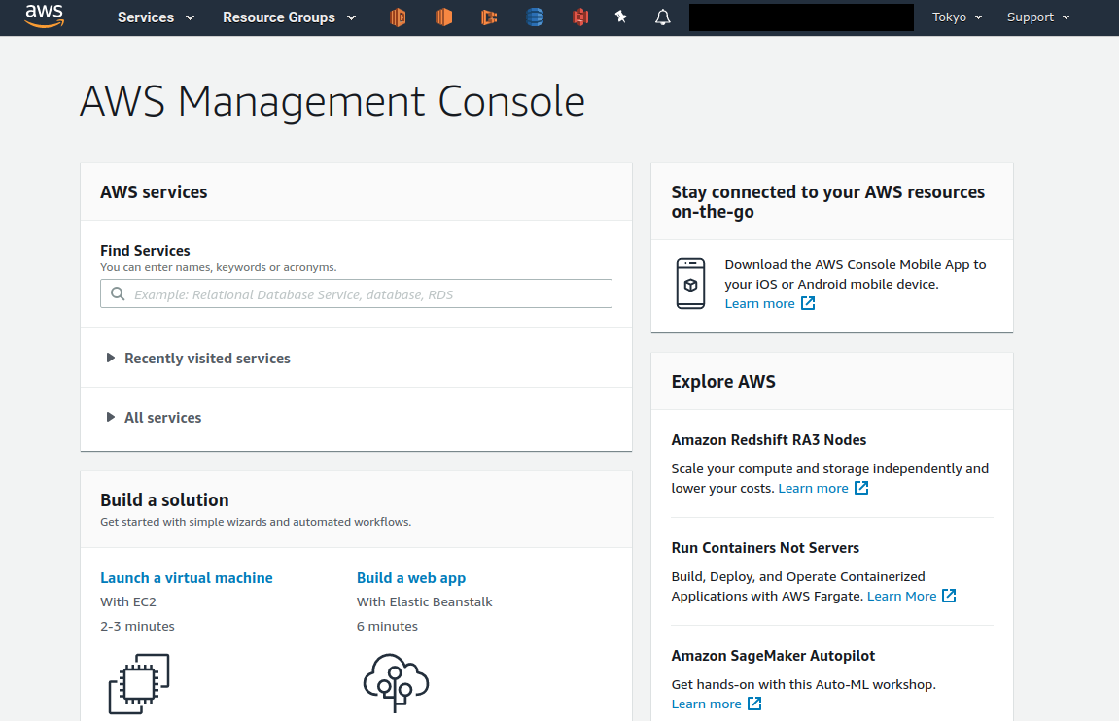Open the pinned EC2 service shortcut
Viewport: 1119px width, 721px height.
443,17
